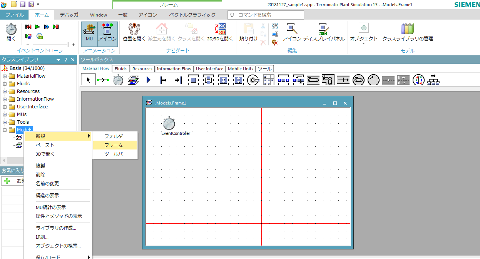The height and width of the screenshot is (259, 480).
Task: Select the Connector tool in the toolbox
Action: tap(103, 80)
